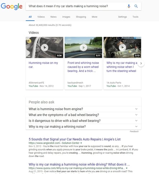Switch to the Images tab
Image resolution: width=159 pixels, height=174 pixels.
tap(66, 17)
